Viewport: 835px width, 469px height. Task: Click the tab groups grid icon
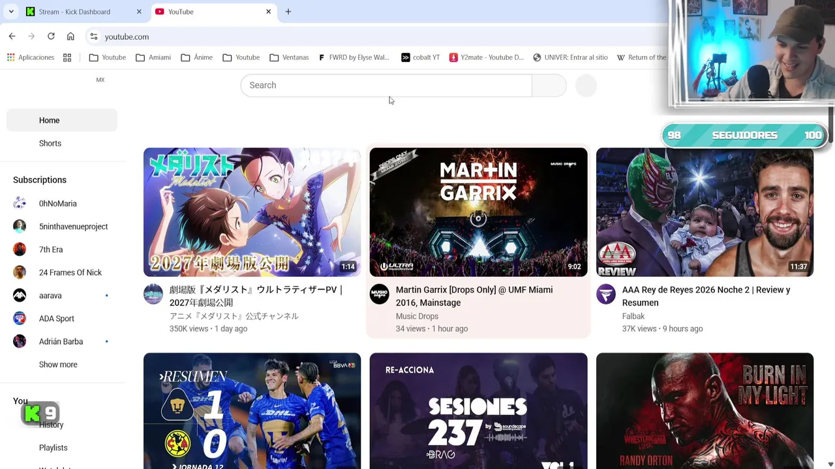[67, 57]
